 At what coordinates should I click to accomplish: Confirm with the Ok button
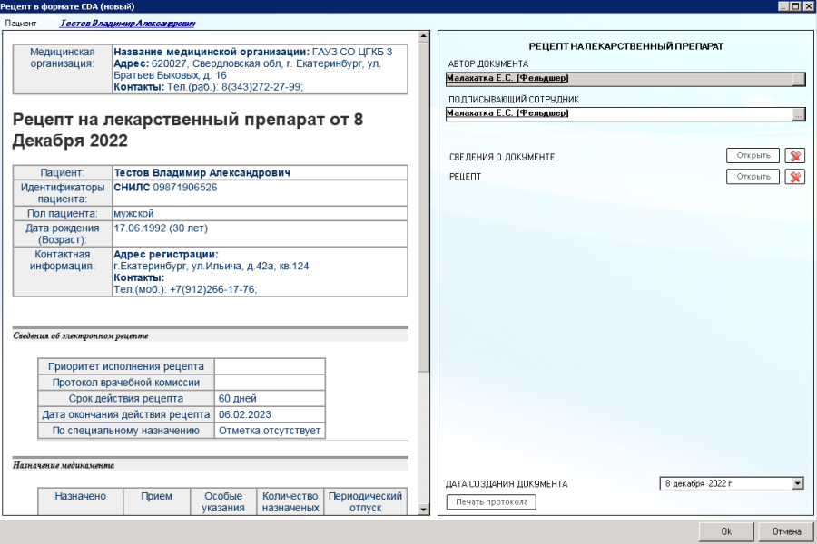pos(726,531)
